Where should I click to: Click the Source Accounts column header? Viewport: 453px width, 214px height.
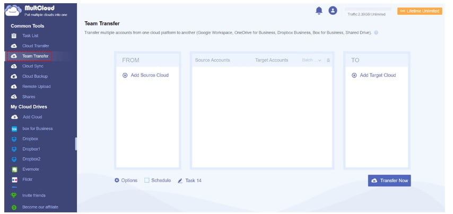coord(212,60)
